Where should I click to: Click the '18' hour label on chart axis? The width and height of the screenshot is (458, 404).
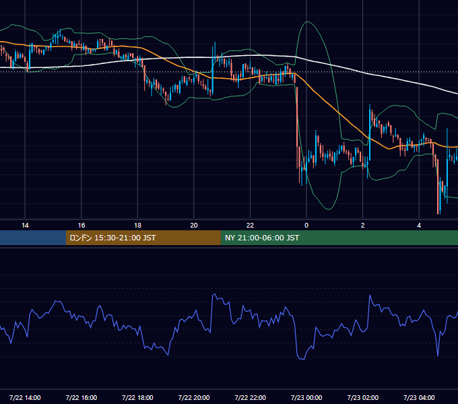point(137,226)
